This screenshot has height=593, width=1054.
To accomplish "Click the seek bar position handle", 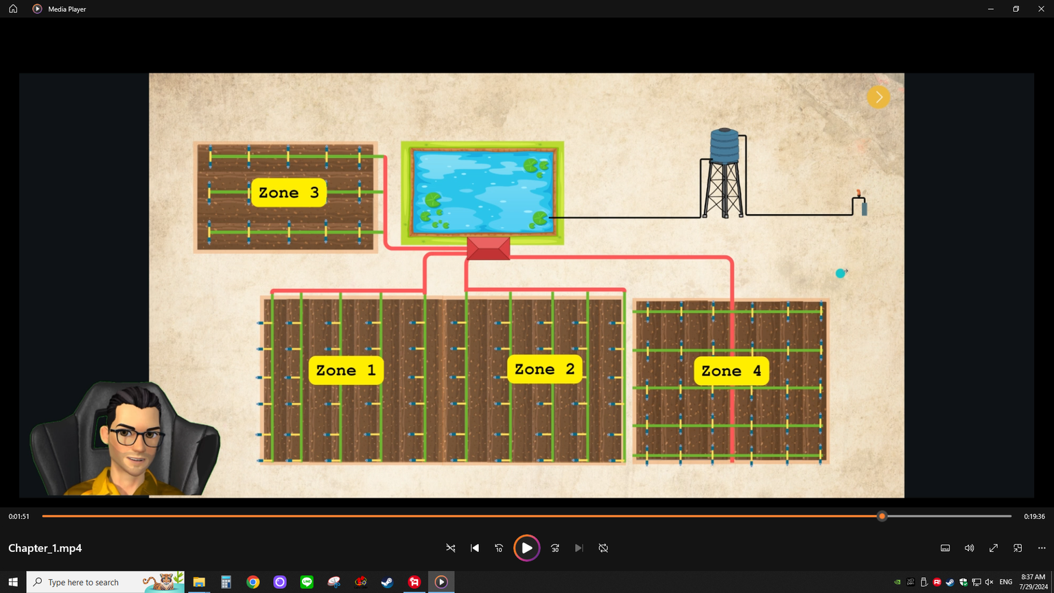I will coord(882,516).
